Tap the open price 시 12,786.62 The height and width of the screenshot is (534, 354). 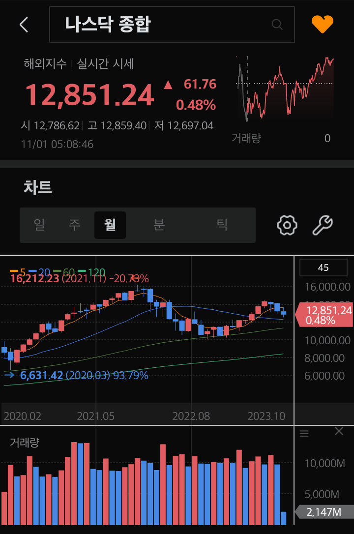50,126
